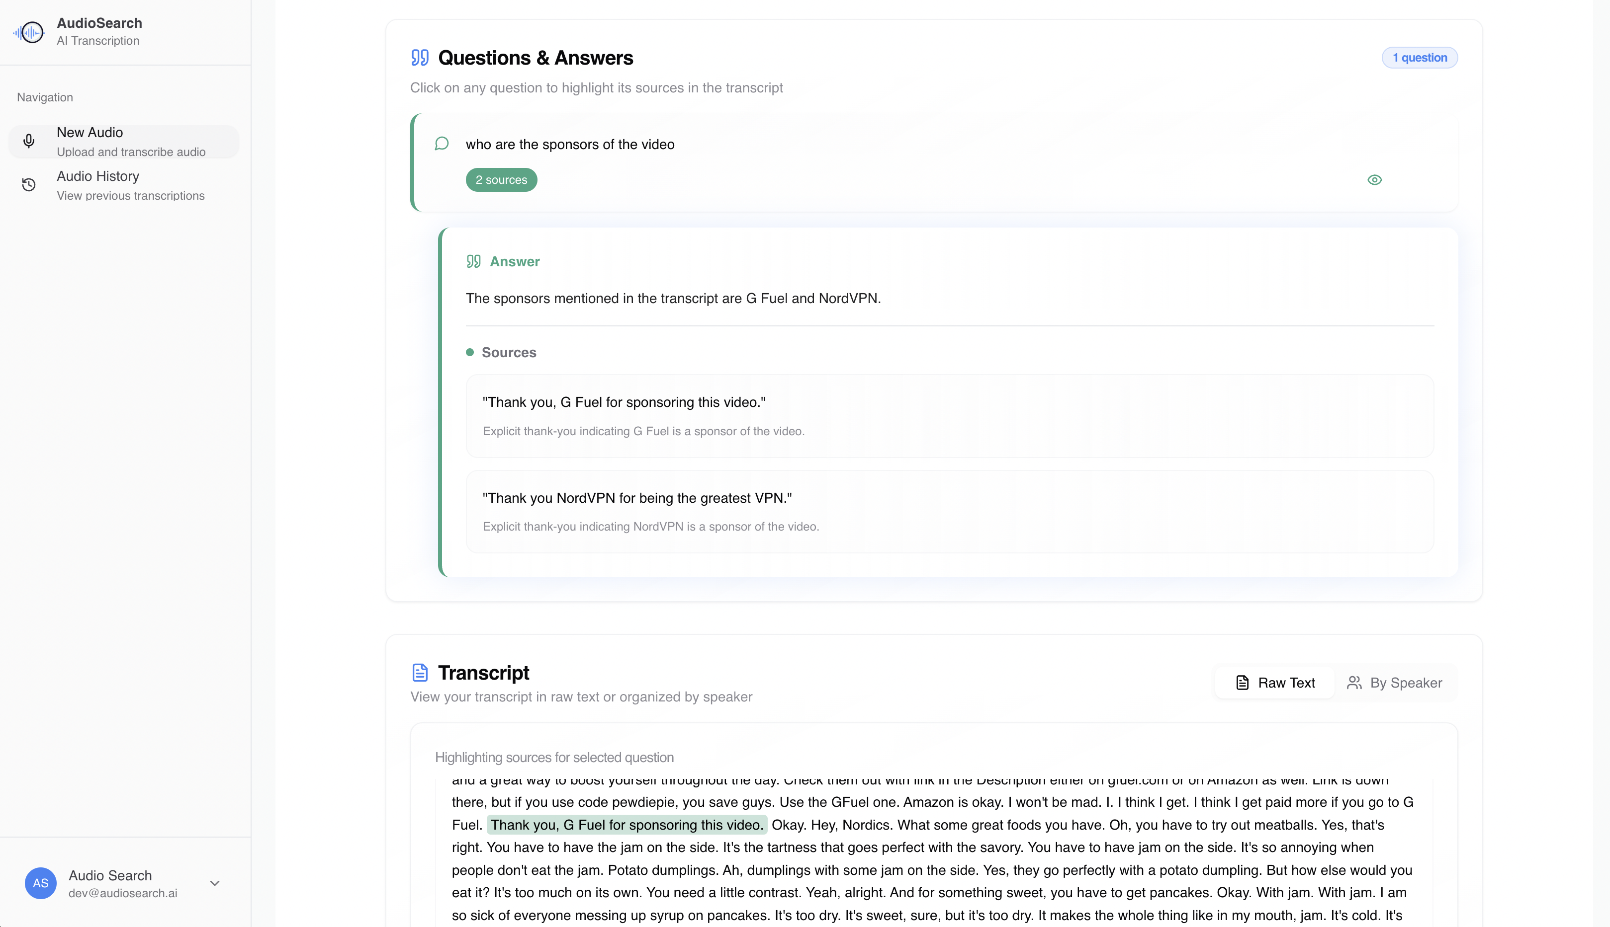This screenshot has width=1610, height=927.
Task: Click the document icon beside Transcript heading
Action: pyautogui.click(x=420, y=673)
